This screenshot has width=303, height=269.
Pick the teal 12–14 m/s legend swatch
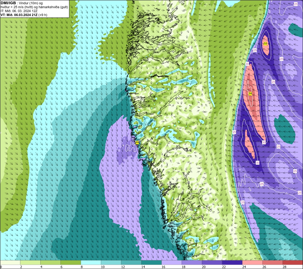click(x=131, y=262)
